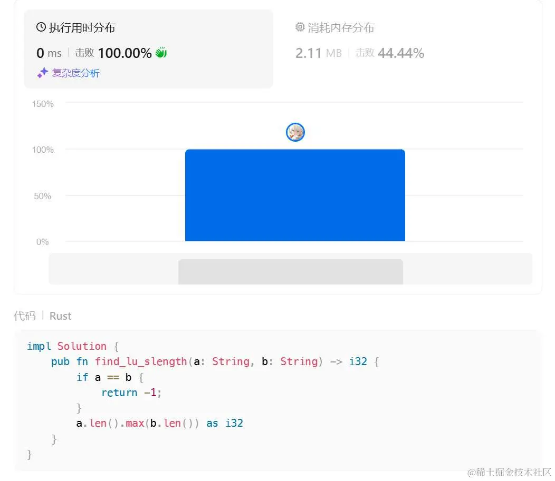Click the 代码 code heading
This screenshot has width=555, height=481.
coord(25,316)
